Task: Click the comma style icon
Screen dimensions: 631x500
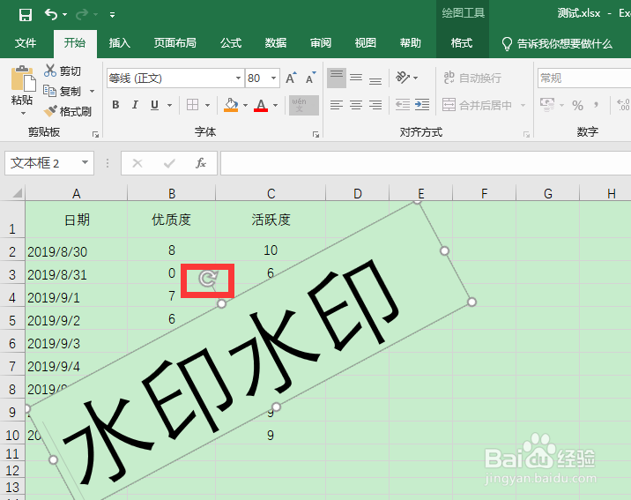Action: click(x=596, y=106)
